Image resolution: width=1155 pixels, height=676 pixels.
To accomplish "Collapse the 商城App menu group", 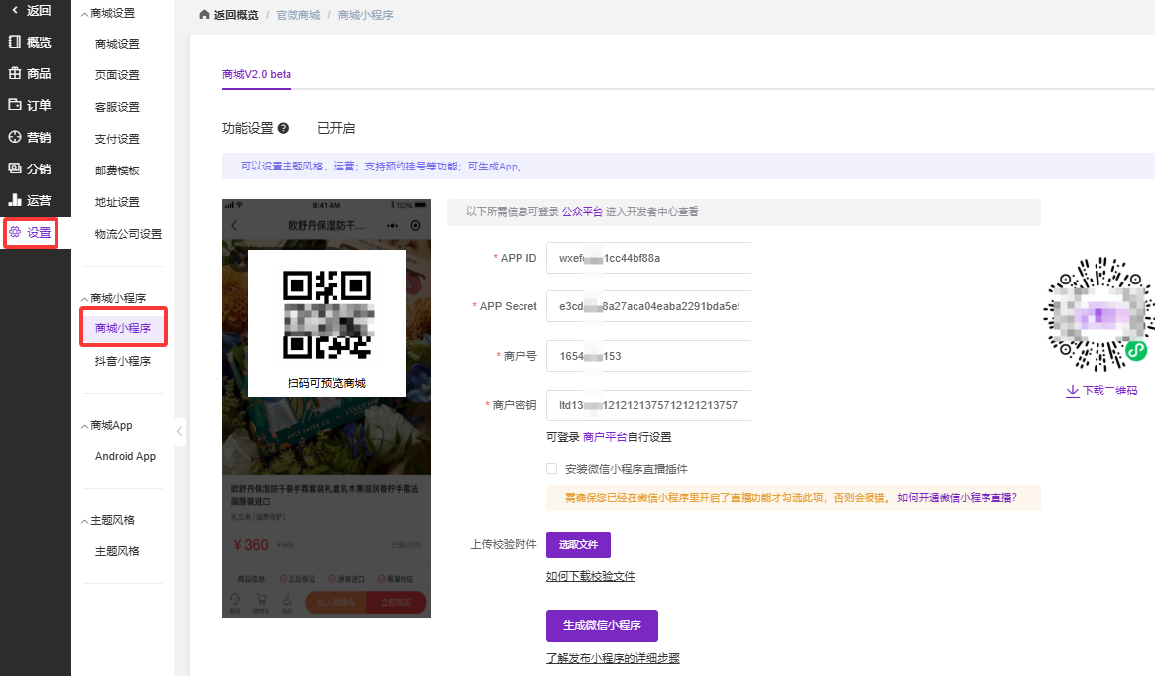I will [84, 426].
